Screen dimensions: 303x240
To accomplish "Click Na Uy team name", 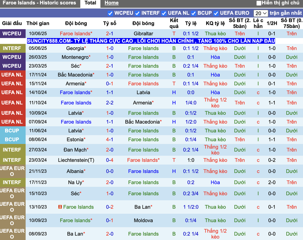I will coord(76,182).
